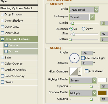Open the Inner Glow style settings
This screenshot has height=104, width=108.
(12, 33)
